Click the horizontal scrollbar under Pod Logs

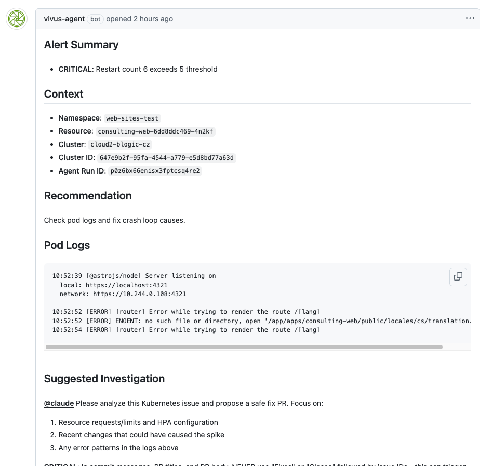click(x=244, y=347)
